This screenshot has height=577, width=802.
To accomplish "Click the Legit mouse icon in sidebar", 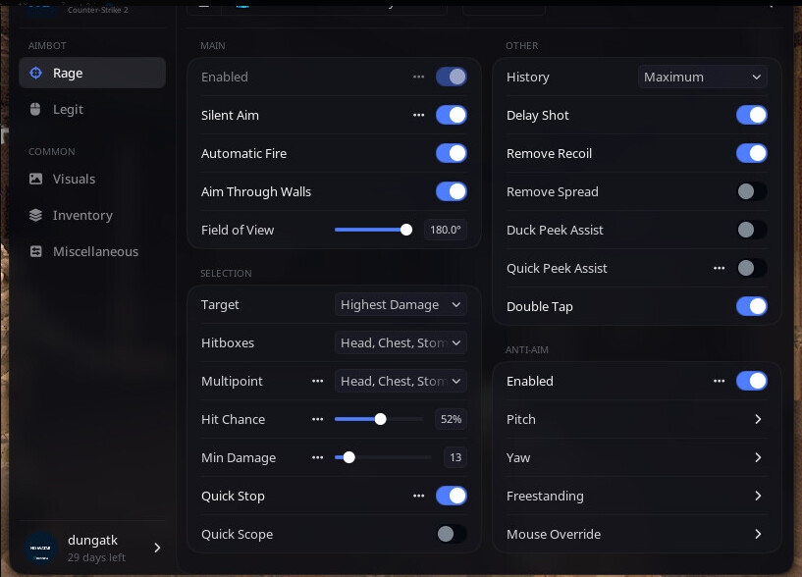I will (36, 109).
